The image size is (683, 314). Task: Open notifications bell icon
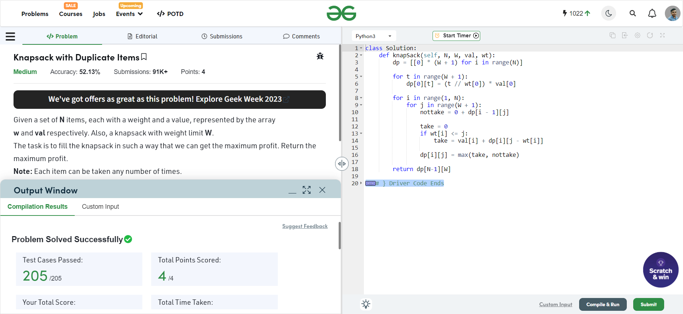coord(652,14)
